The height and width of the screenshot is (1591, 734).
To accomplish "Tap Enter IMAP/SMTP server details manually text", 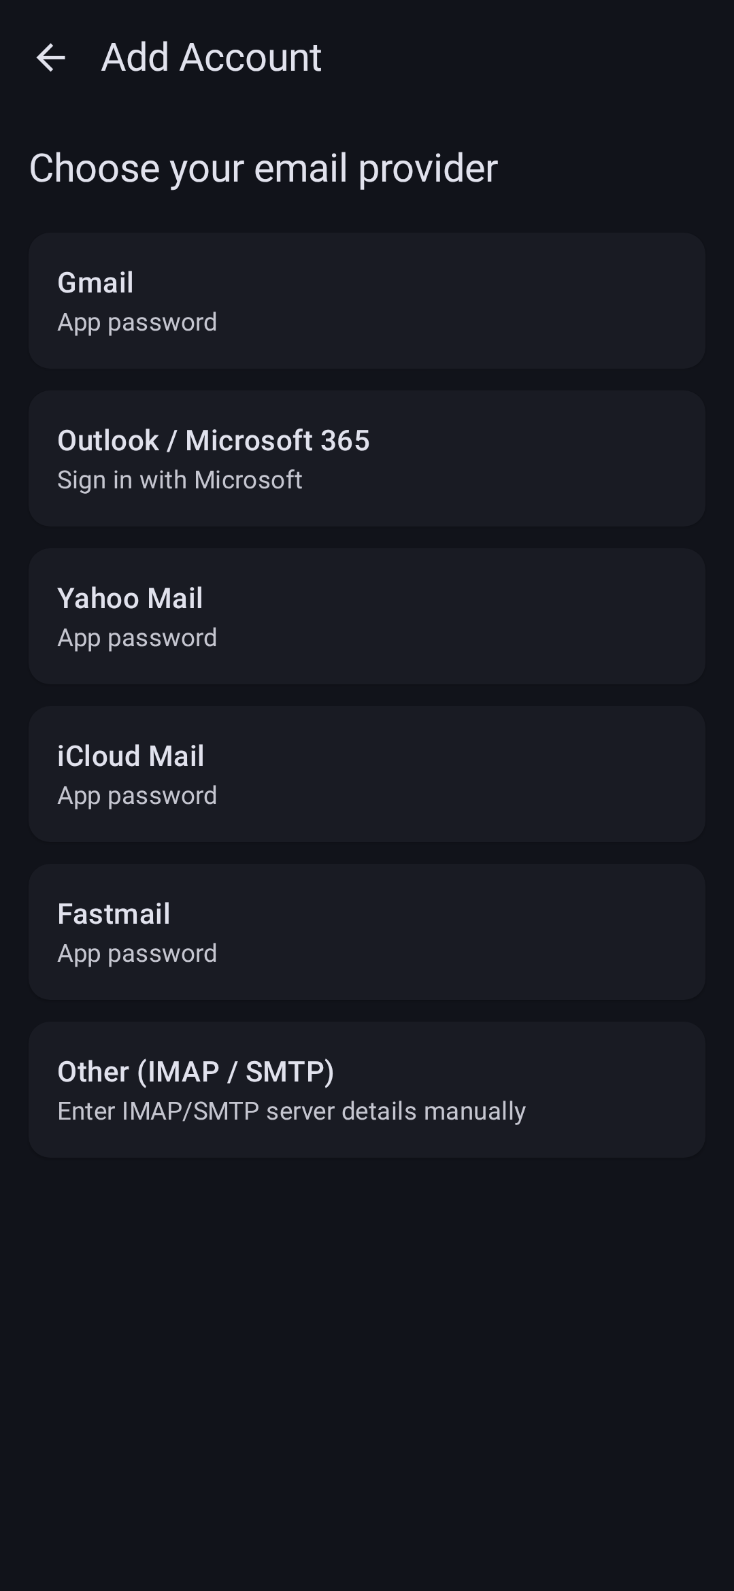I will tap(291, 1111).
